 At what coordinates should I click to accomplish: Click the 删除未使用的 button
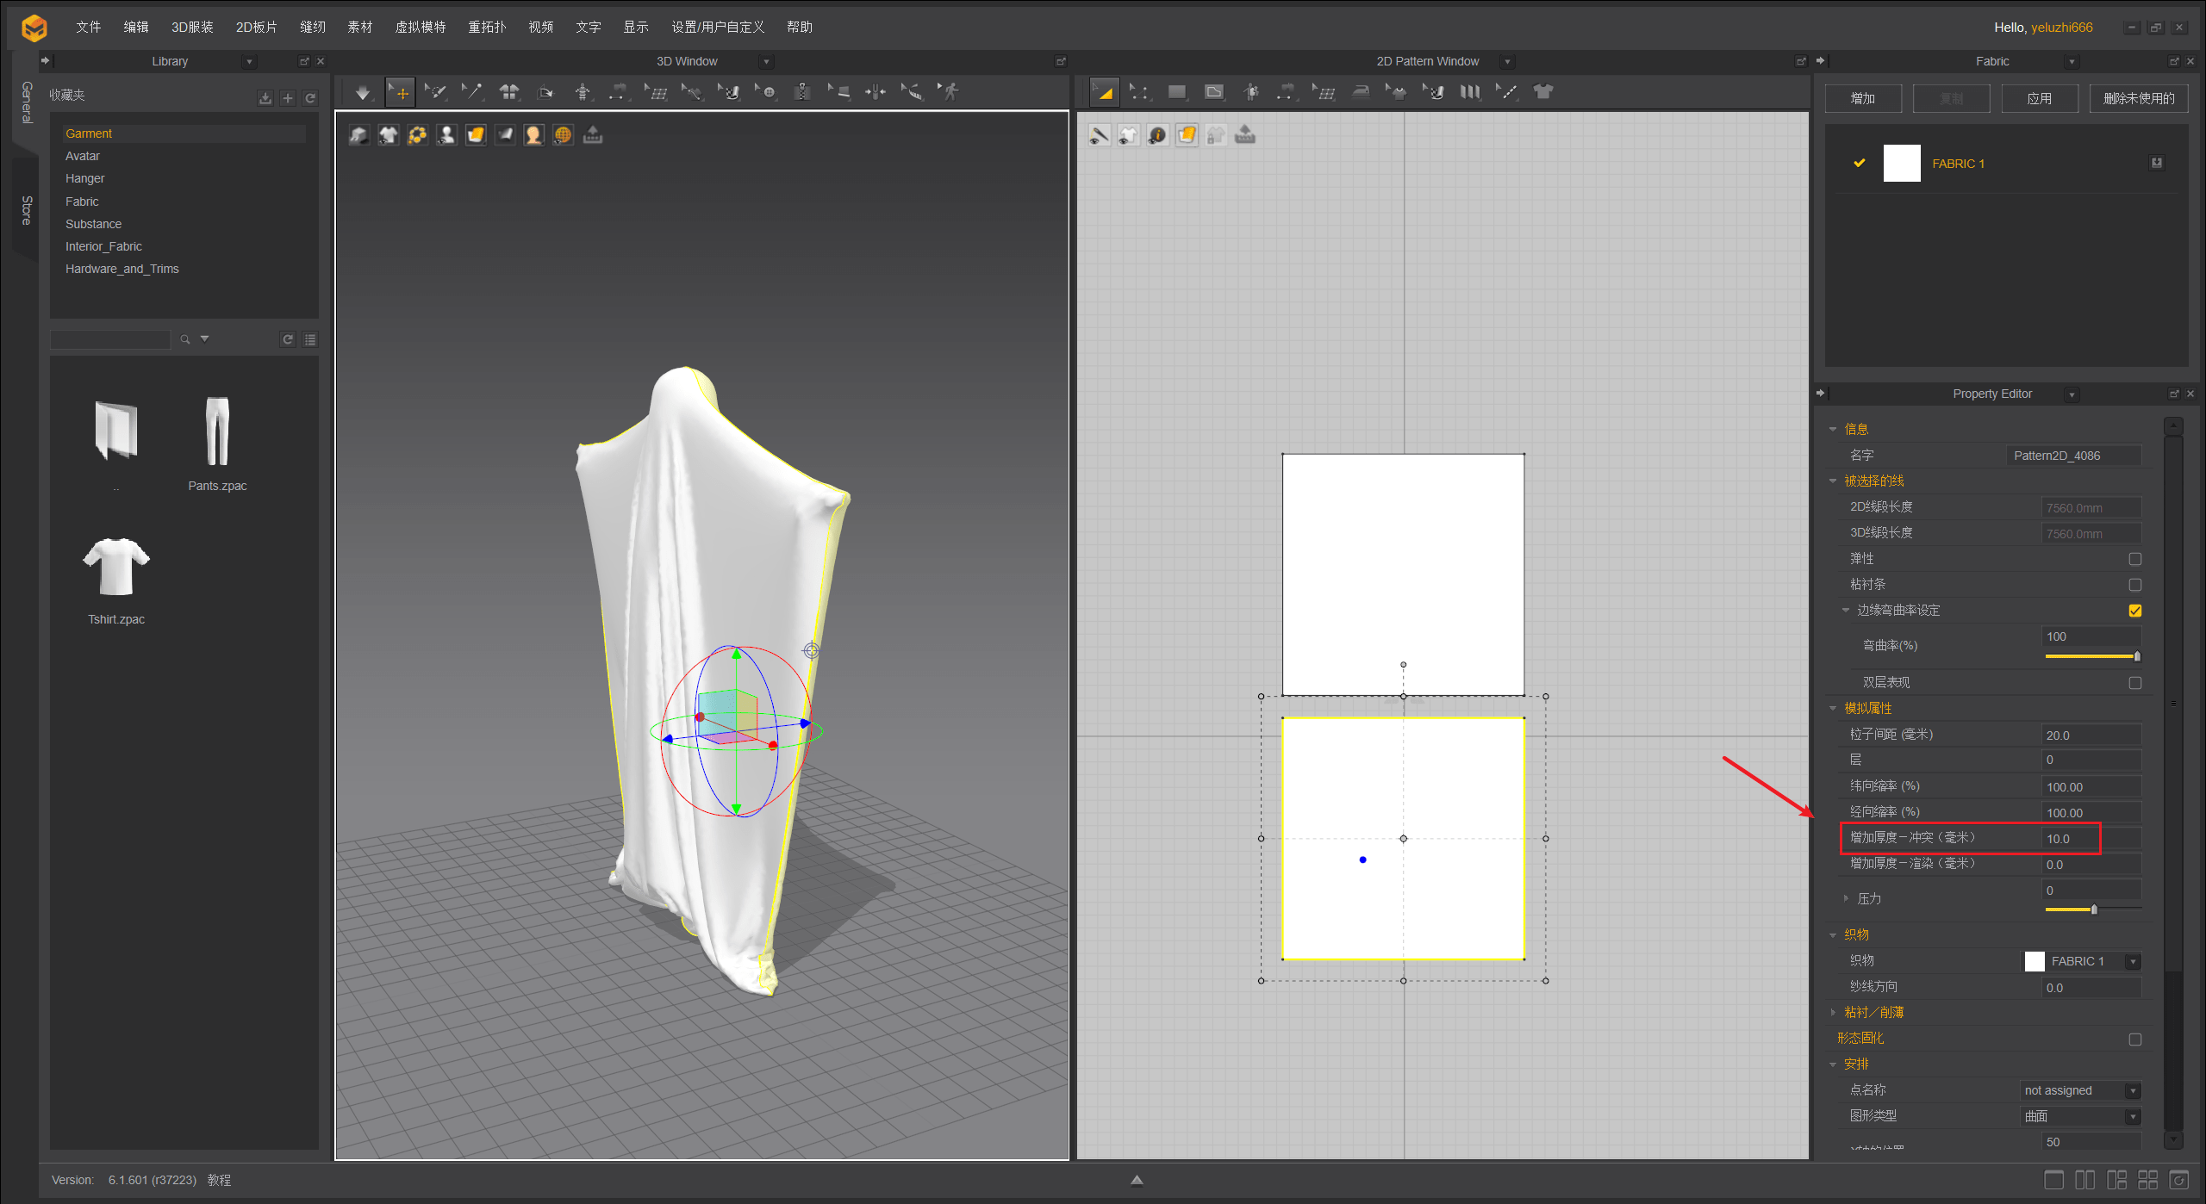[2138, 98]
